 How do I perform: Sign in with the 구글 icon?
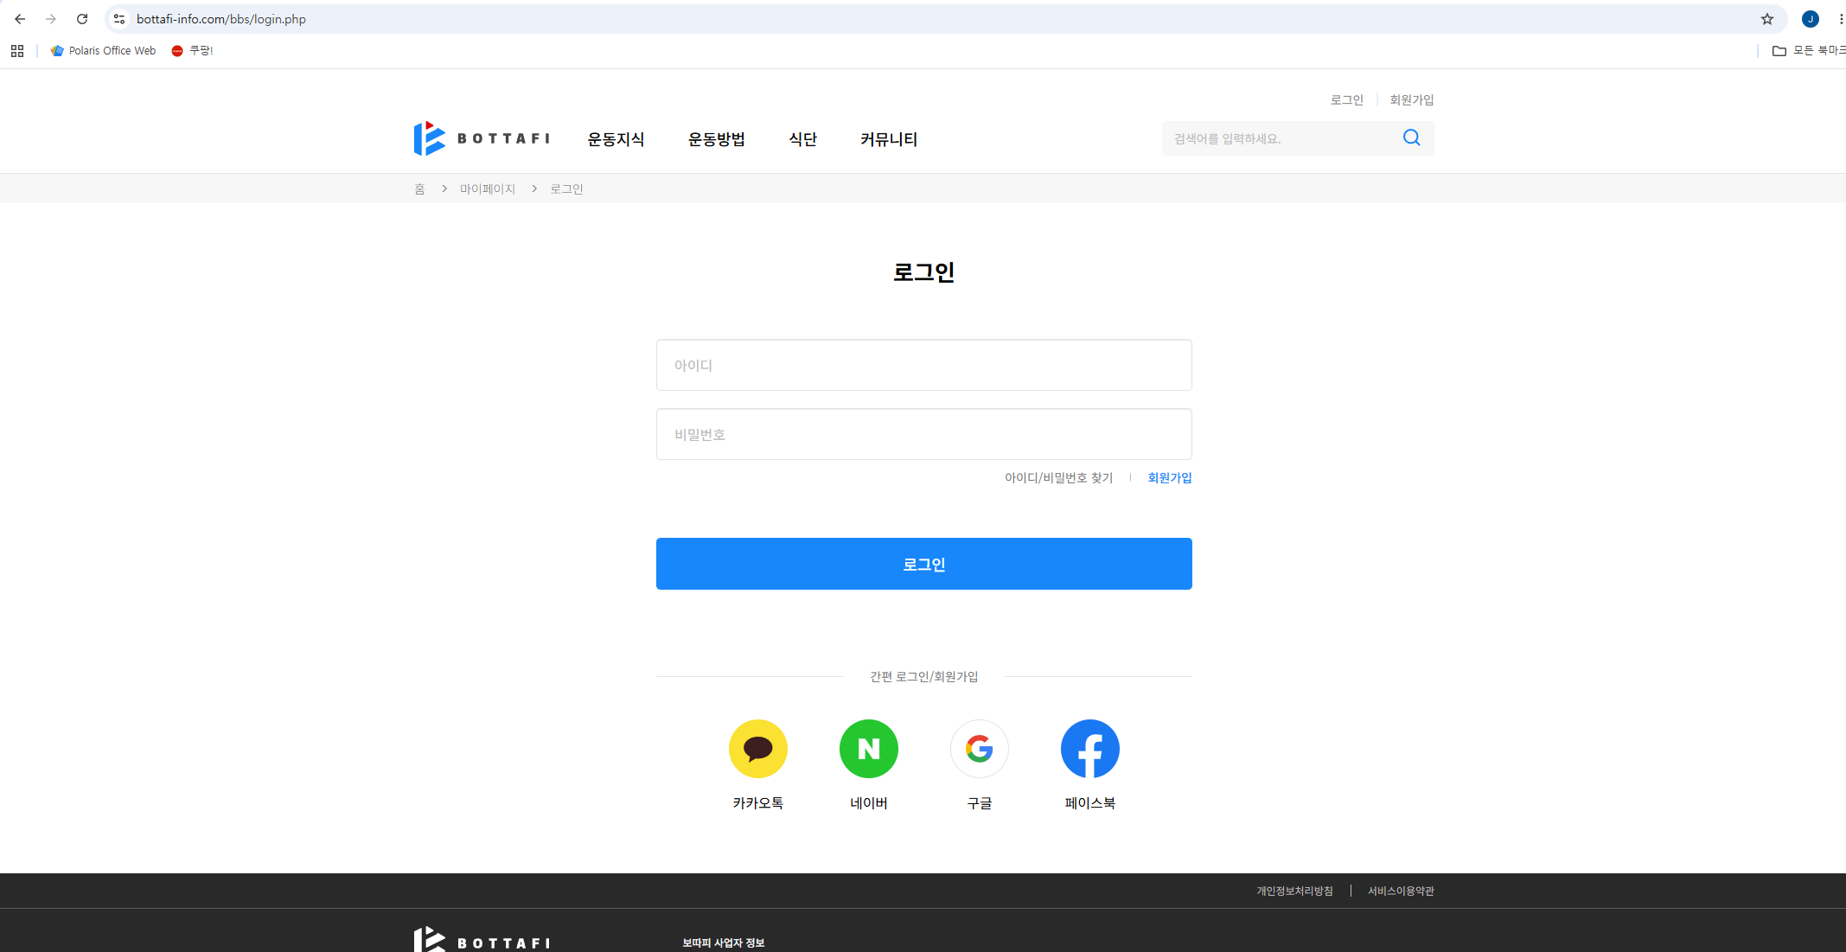click(x=980, y=749)
